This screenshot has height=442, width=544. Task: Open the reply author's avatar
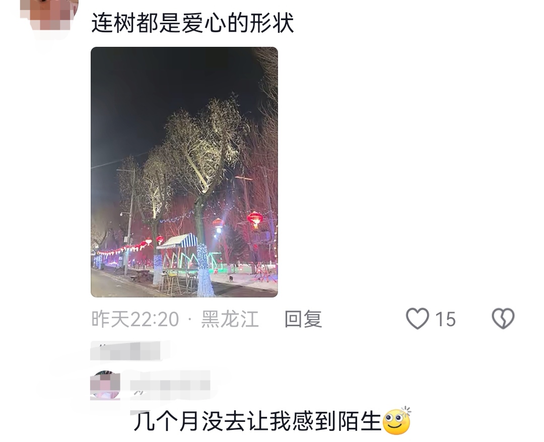(x=105, y=385)
